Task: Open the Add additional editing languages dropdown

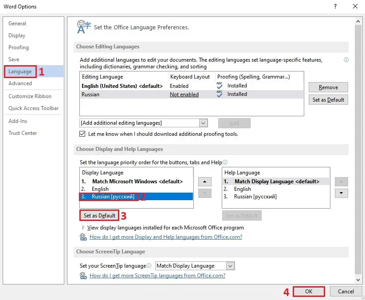Action: [144, 123]
